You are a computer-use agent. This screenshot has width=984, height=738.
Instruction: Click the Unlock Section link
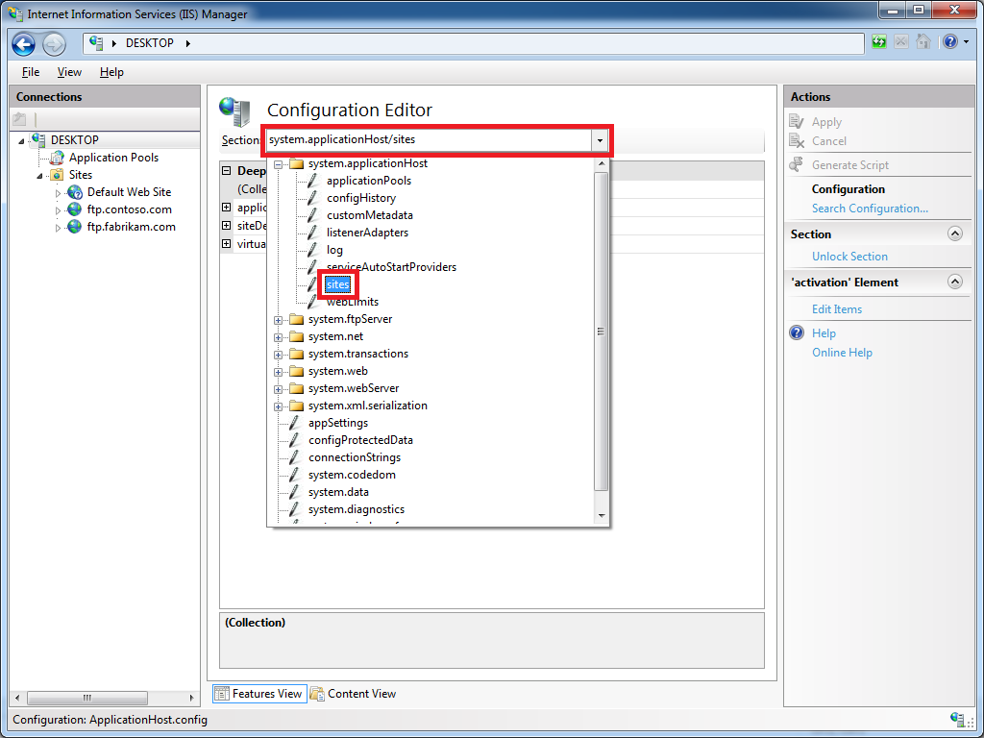(x=849, y=257)
